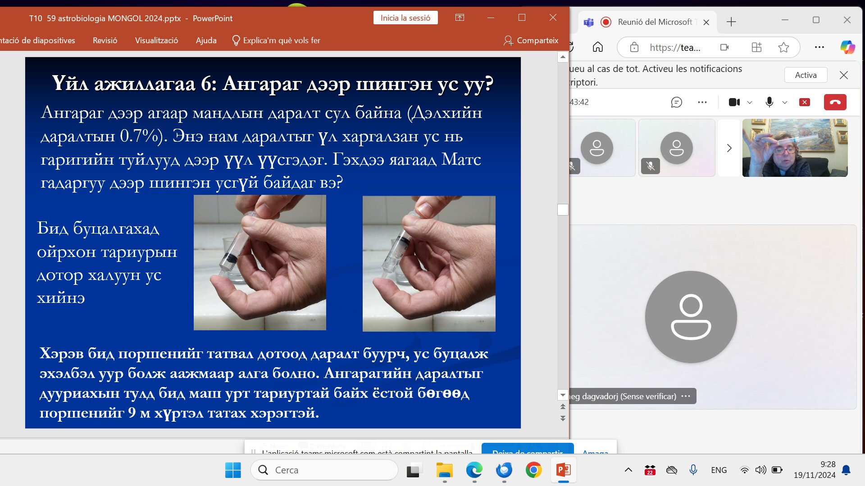Open File Explorer from the taskbar
Viewport: 865px width, 486px height.
click(x=444, y=470)
